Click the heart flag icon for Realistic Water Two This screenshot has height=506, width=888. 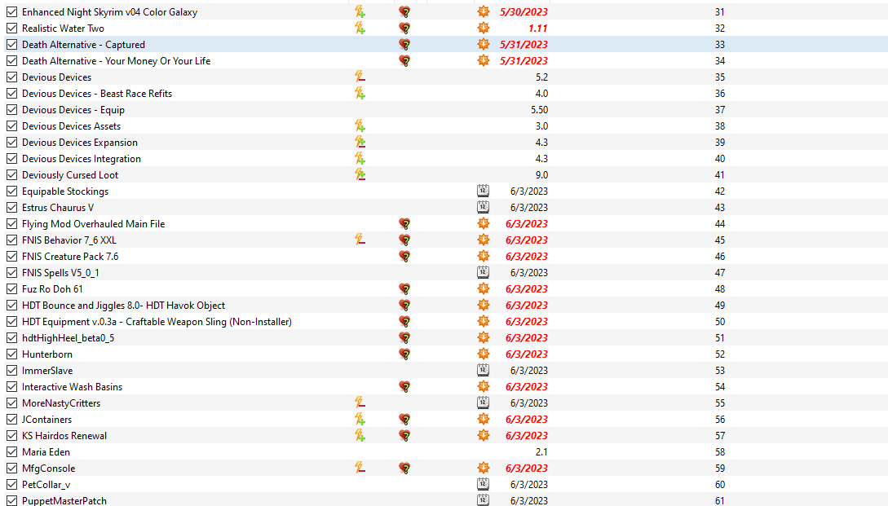coord(404,29)
